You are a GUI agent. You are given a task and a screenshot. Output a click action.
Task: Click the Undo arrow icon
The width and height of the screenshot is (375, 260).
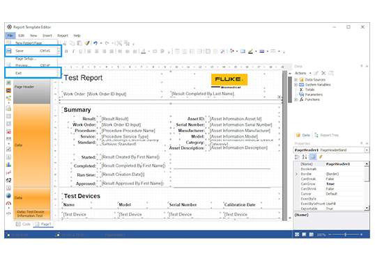95,43
